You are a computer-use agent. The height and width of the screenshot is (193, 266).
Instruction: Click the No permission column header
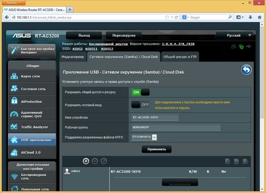(x=223, y=171)
